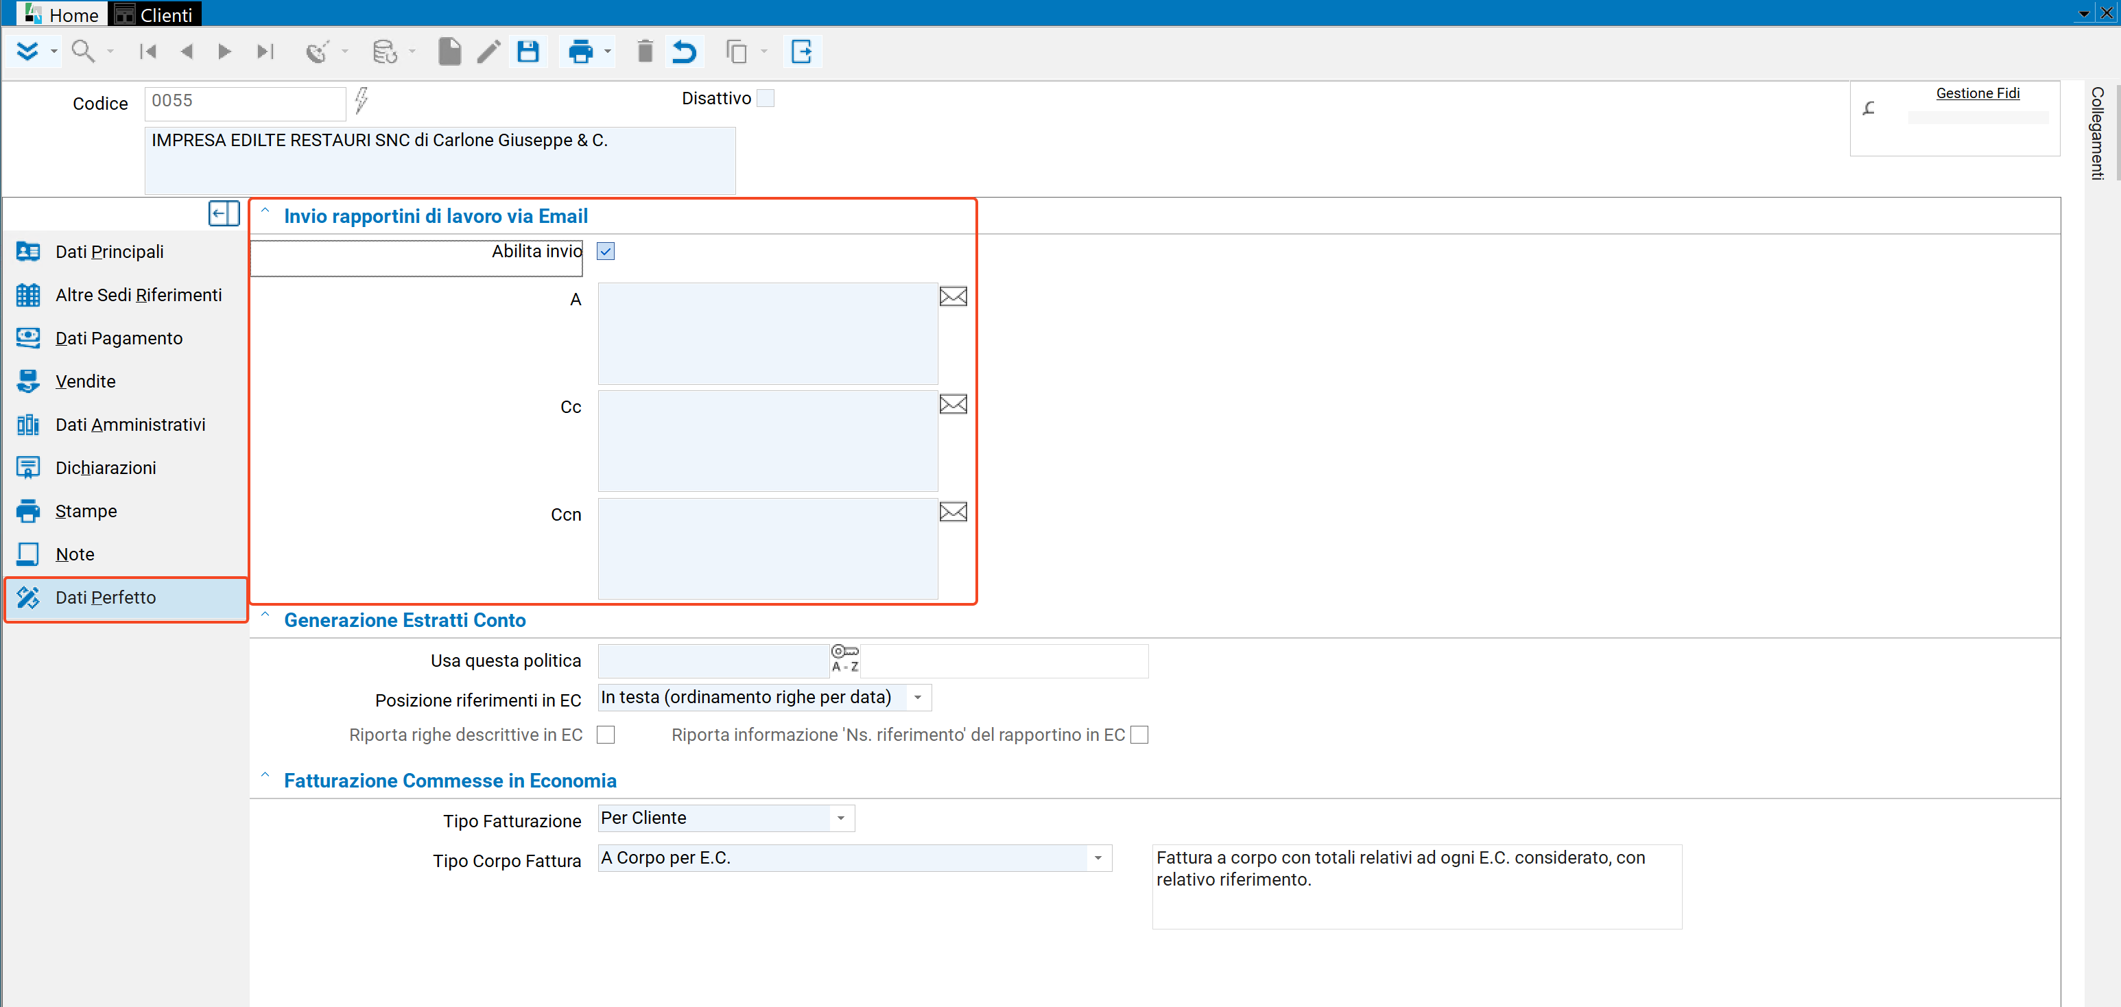This screenshot has width=2121, height=1007.
Task: Click the pencil edit icon
Action: coord(489,52)
